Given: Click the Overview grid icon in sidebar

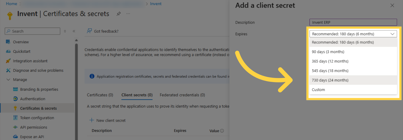Looking at the screenshot, I should click(8, 42).
